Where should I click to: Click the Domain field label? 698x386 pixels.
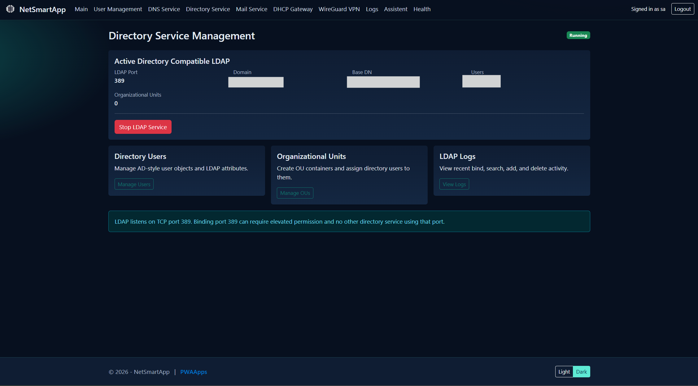point(242,72)
